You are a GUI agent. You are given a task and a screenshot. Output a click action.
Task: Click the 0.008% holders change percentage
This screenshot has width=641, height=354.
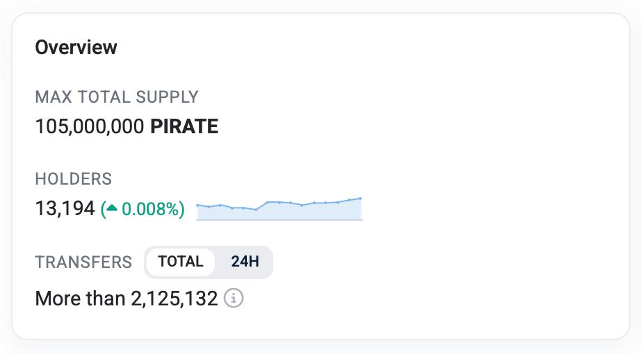(x=151, y=209)
